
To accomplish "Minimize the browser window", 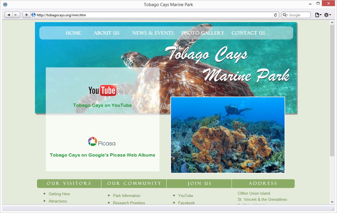I will [310, 4].
